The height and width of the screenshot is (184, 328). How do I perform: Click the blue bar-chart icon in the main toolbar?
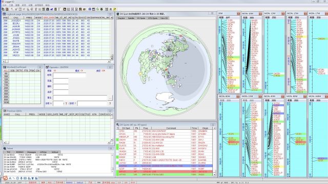[x=51, y=9]
